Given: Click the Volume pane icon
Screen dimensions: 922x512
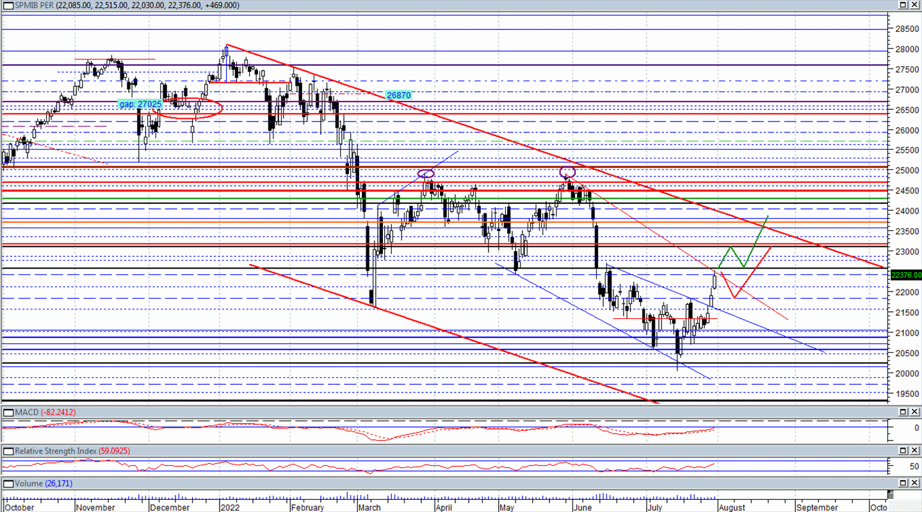Looking at the screenshot, I should [x=7, y=483].
